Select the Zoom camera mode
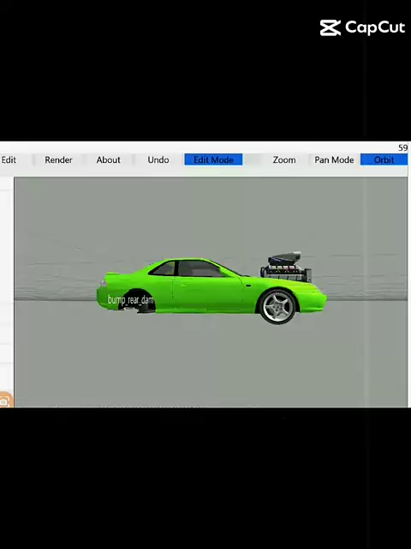The width and height of the screenshot is (411, 549). click(x=284, y=160)
